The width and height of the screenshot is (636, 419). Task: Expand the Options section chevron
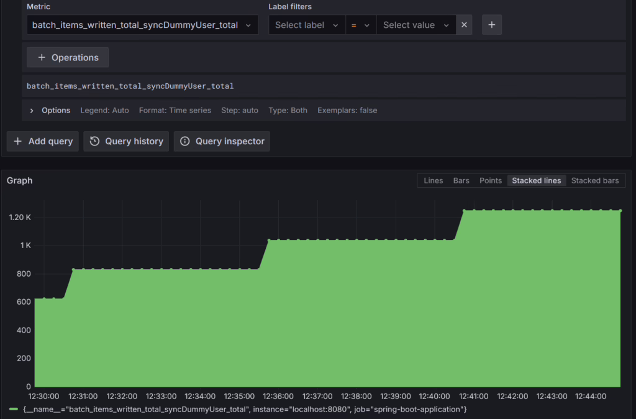tap(32, 111)
